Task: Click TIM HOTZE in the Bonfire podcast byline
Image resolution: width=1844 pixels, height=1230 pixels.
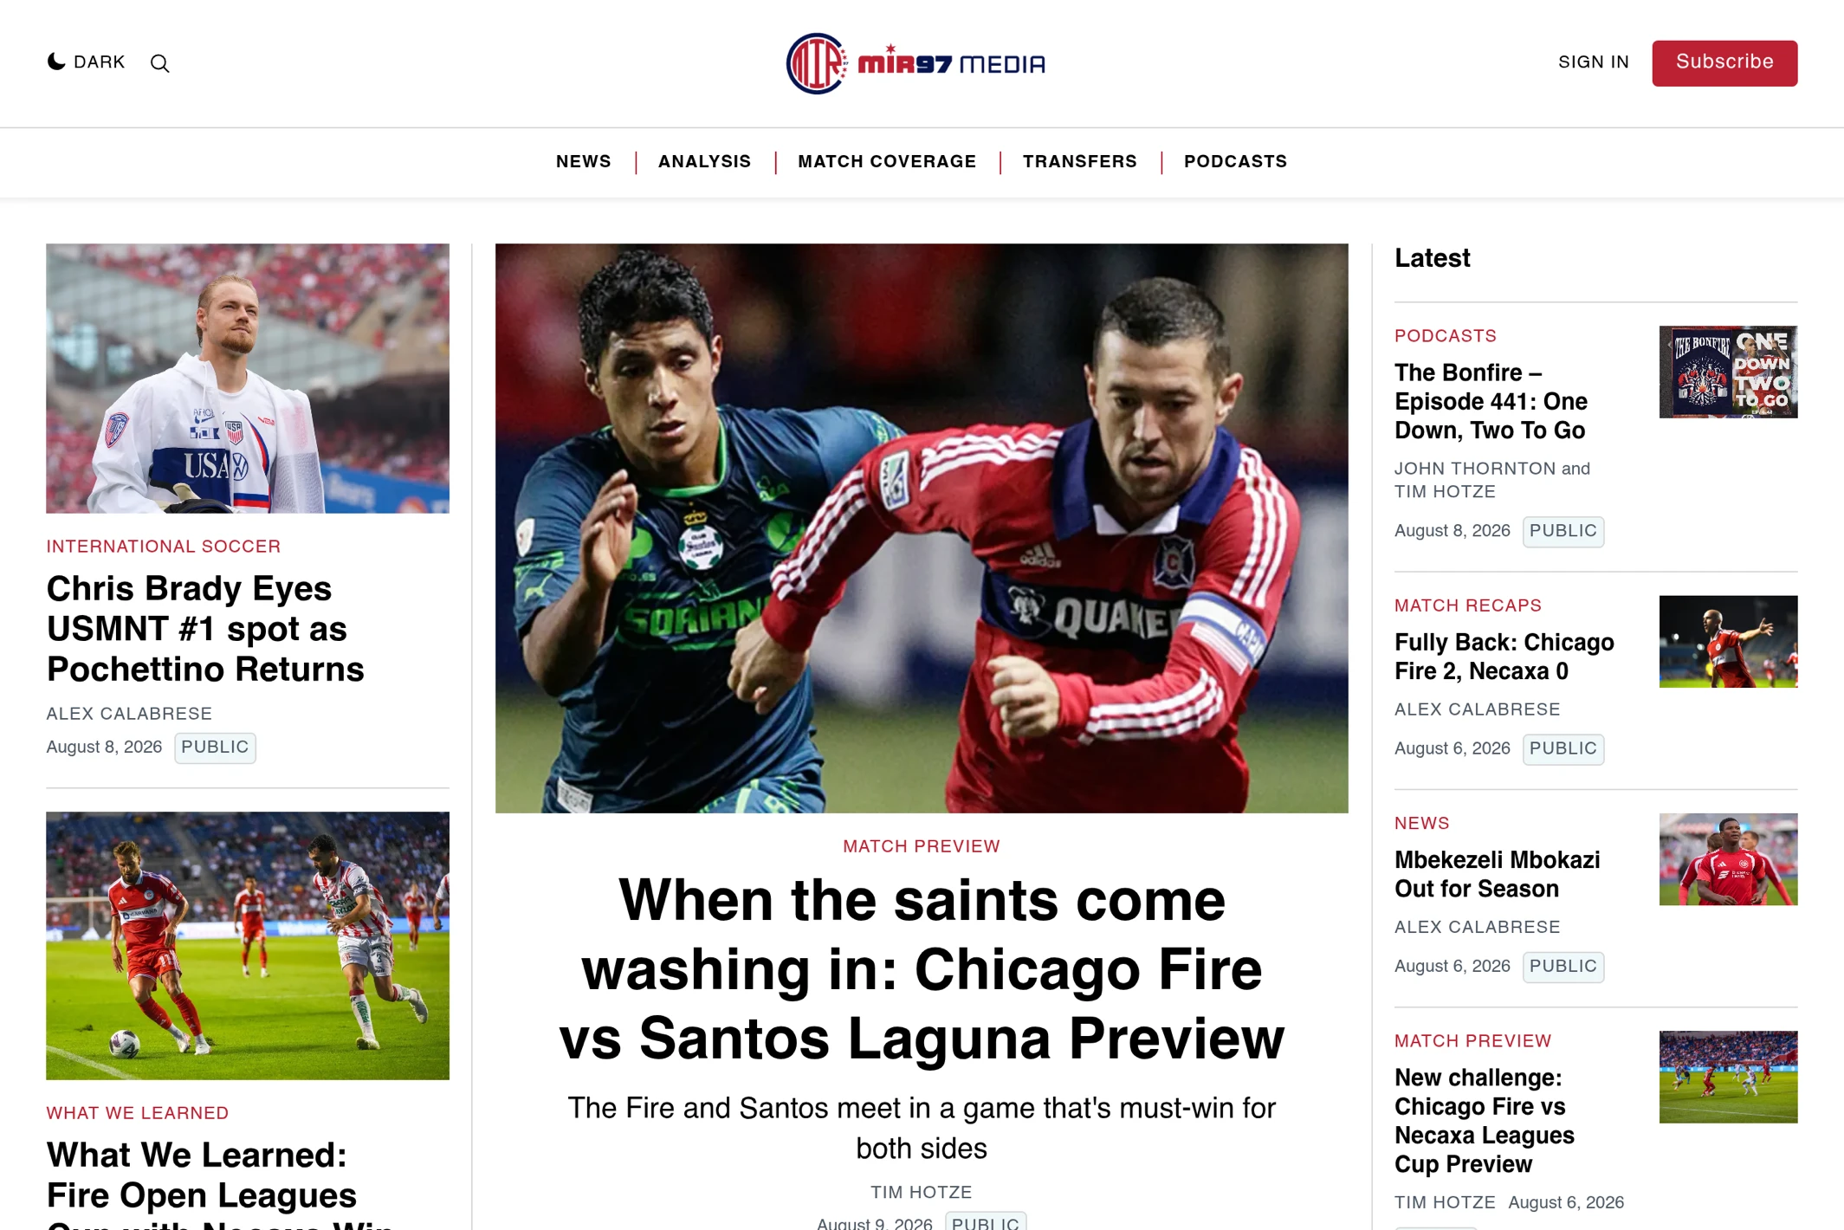Action: [x=1444, y=492]
